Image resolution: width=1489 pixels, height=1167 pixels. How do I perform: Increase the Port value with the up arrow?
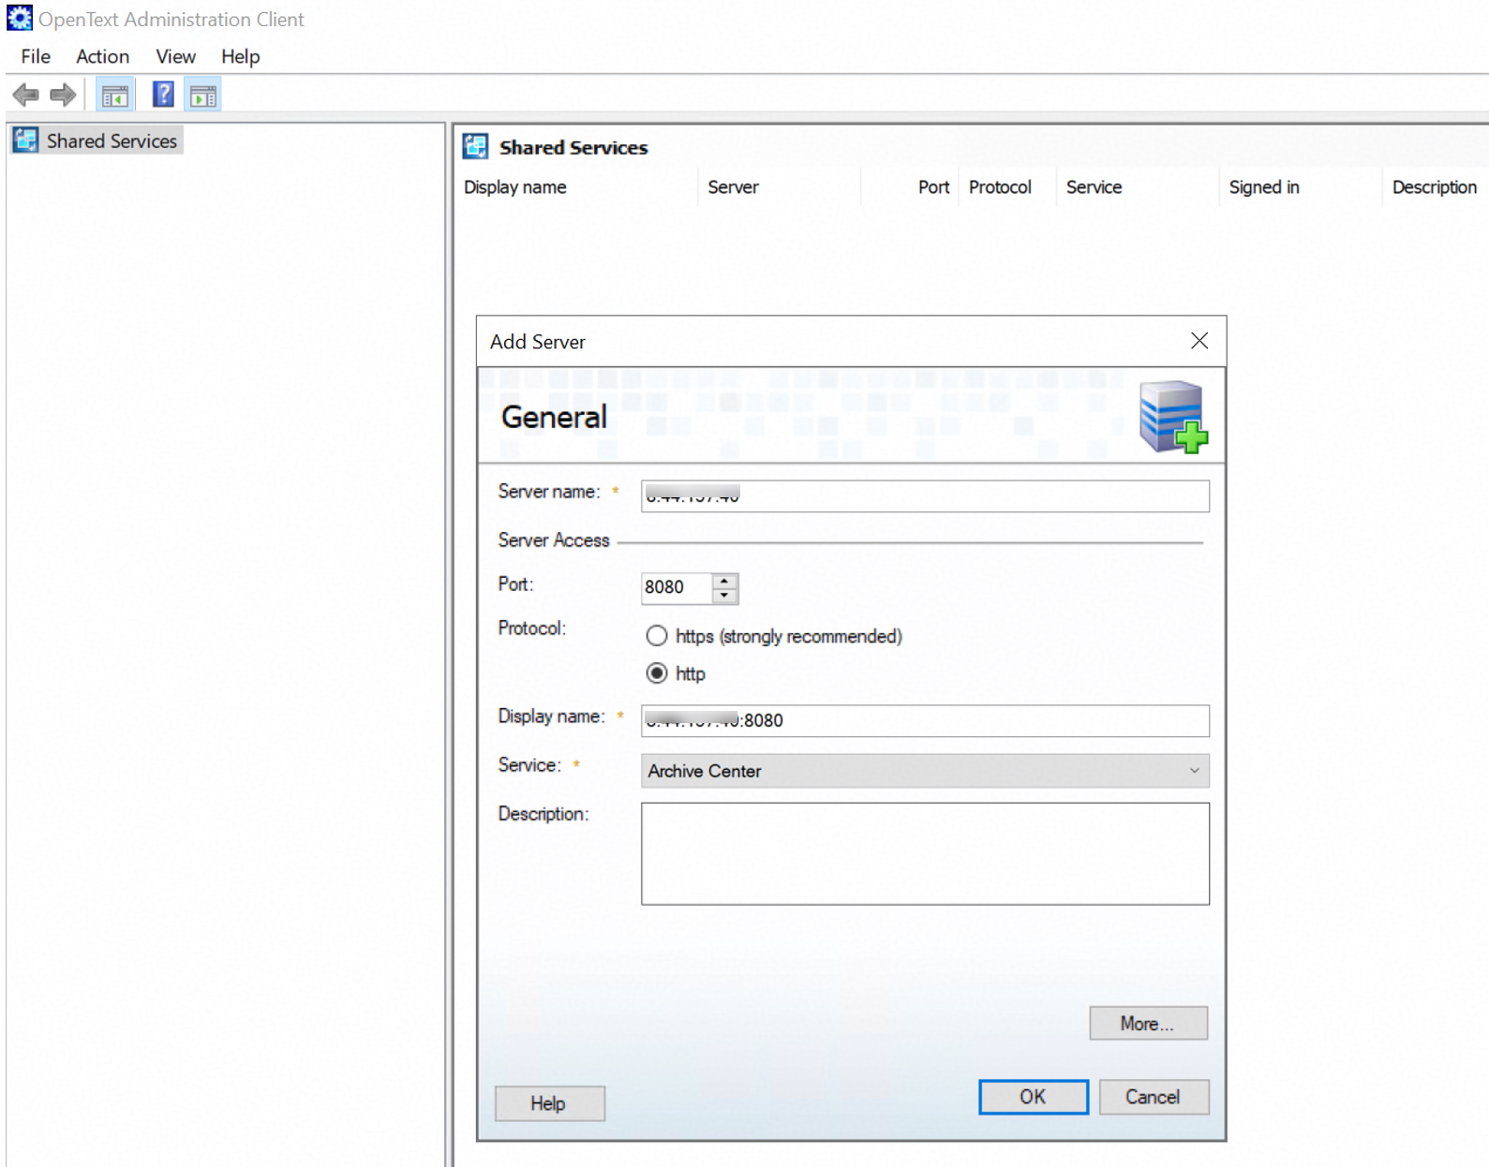click(724, 581)
